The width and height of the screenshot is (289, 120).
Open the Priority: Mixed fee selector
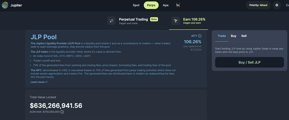click(x=258, y=5)
